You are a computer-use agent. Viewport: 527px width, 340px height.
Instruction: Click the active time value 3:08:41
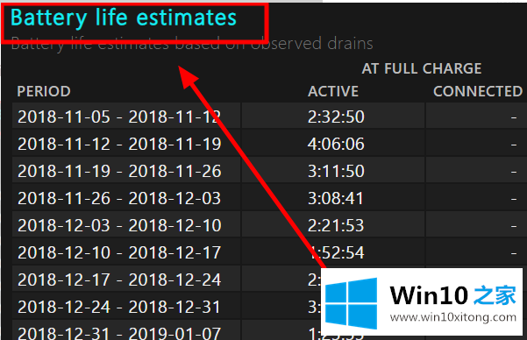coord(336,198)
